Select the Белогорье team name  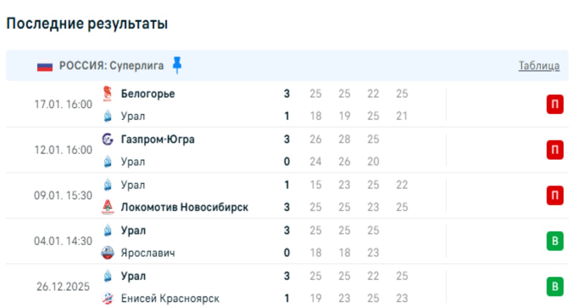[148, 94]
